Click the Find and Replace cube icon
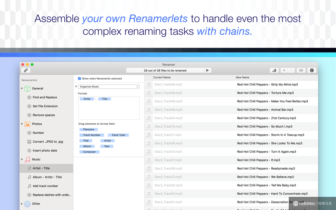The width and height of the screenshot is (336, 210). click(x=29, y=97)
